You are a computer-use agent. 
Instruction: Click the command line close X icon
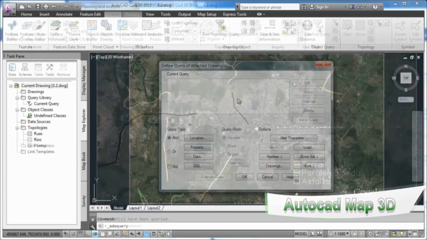click(93, 219)
